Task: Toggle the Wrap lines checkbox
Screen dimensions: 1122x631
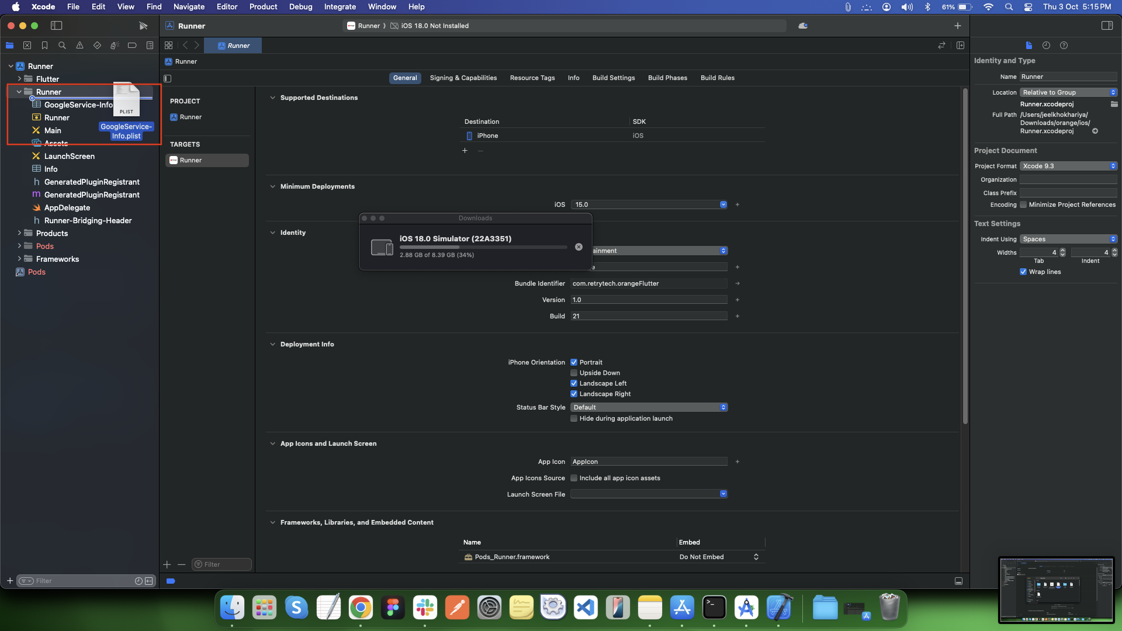Action: coord(1023,272)
